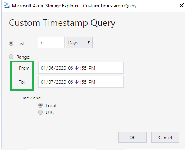
Task: Confirm with the OK button
Action: [132, 137]
